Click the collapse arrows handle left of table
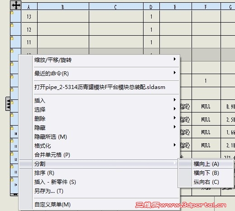 8,104
